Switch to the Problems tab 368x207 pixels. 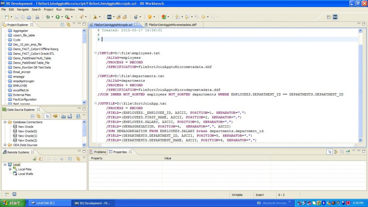tap(98, 152)
